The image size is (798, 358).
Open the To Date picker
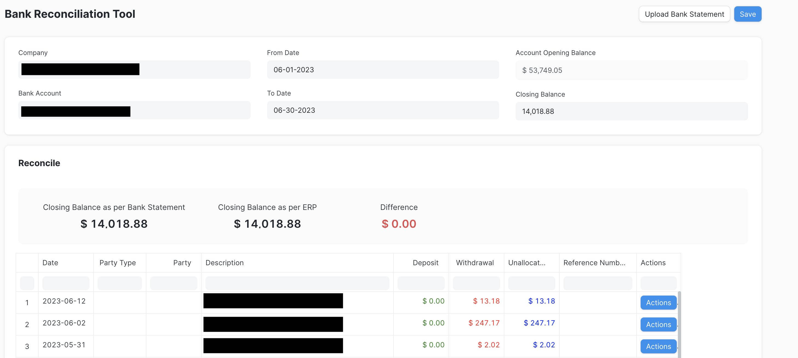point(383,110)
